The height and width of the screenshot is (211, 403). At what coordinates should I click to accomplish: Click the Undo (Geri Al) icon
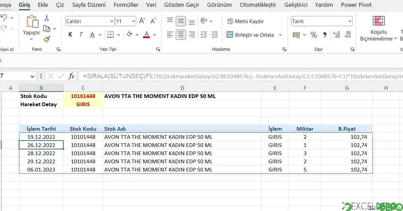click(x=4, y=18)
